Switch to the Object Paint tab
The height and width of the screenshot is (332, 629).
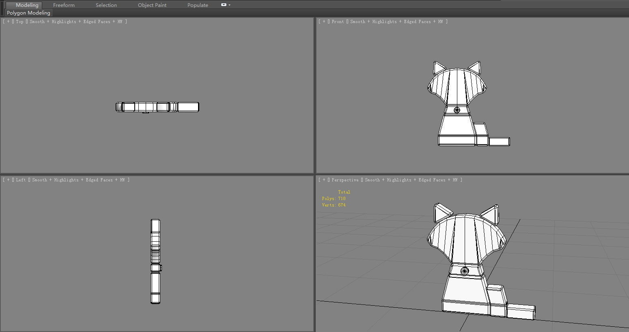(152, 5)
